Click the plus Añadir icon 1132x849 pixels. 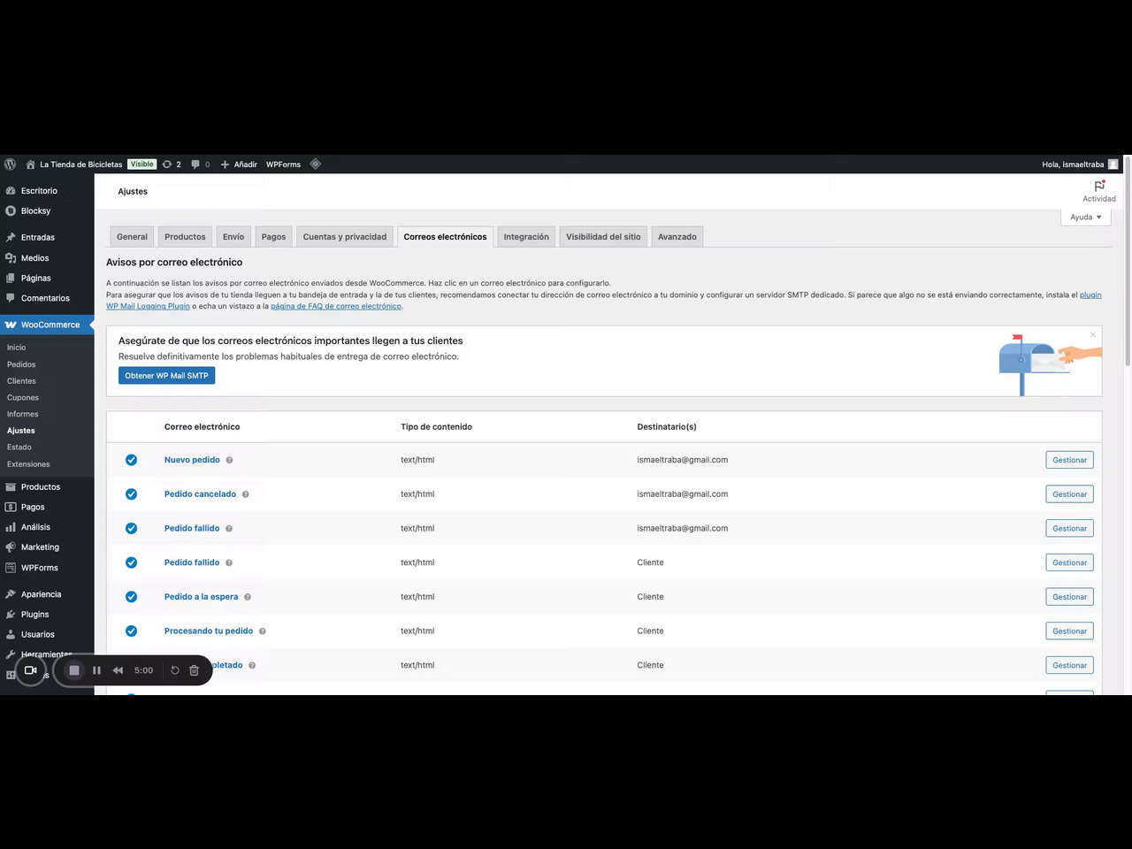click(225, 164)
